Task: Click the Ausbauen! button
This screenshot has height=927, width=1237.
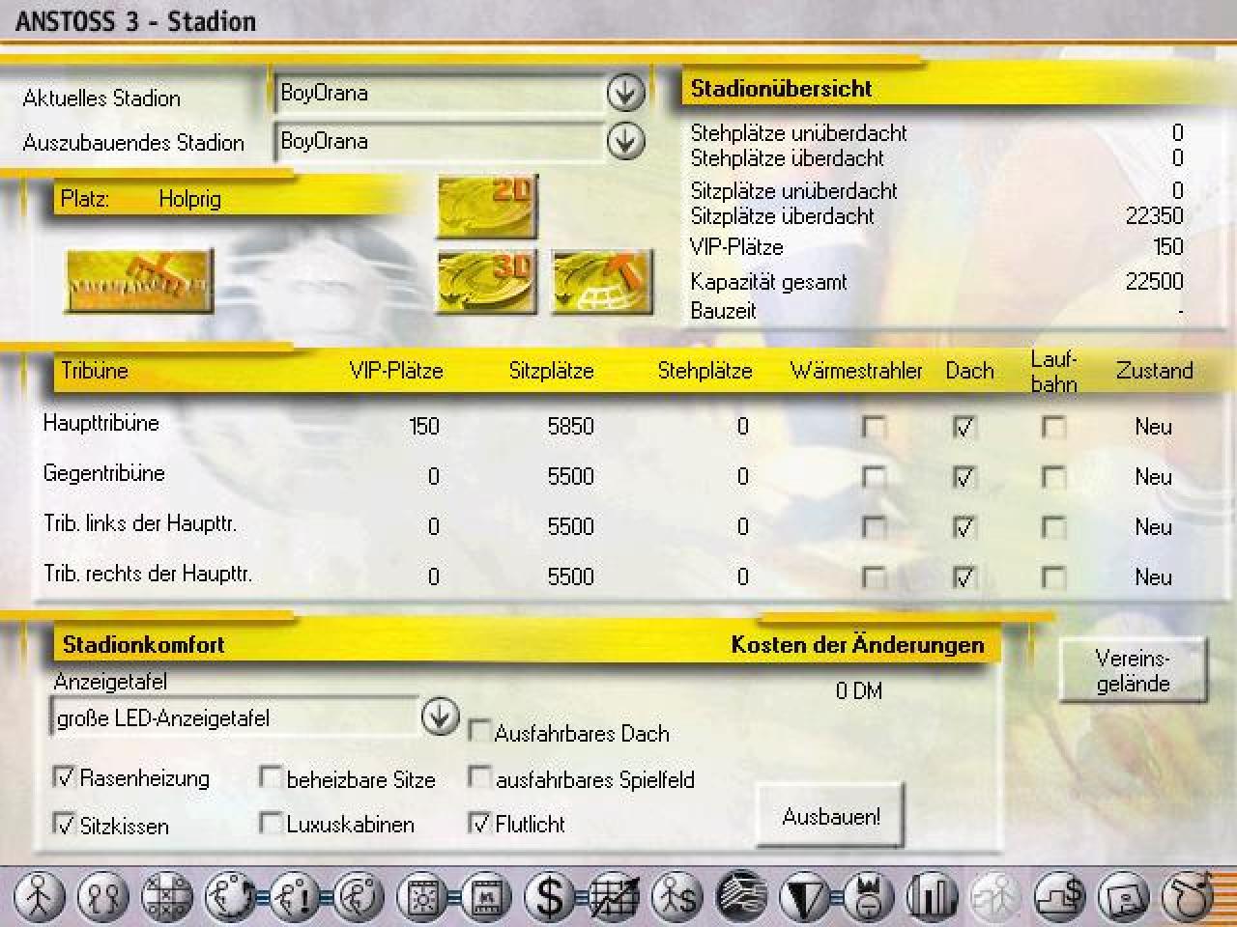Action: (x=830, y=816)
